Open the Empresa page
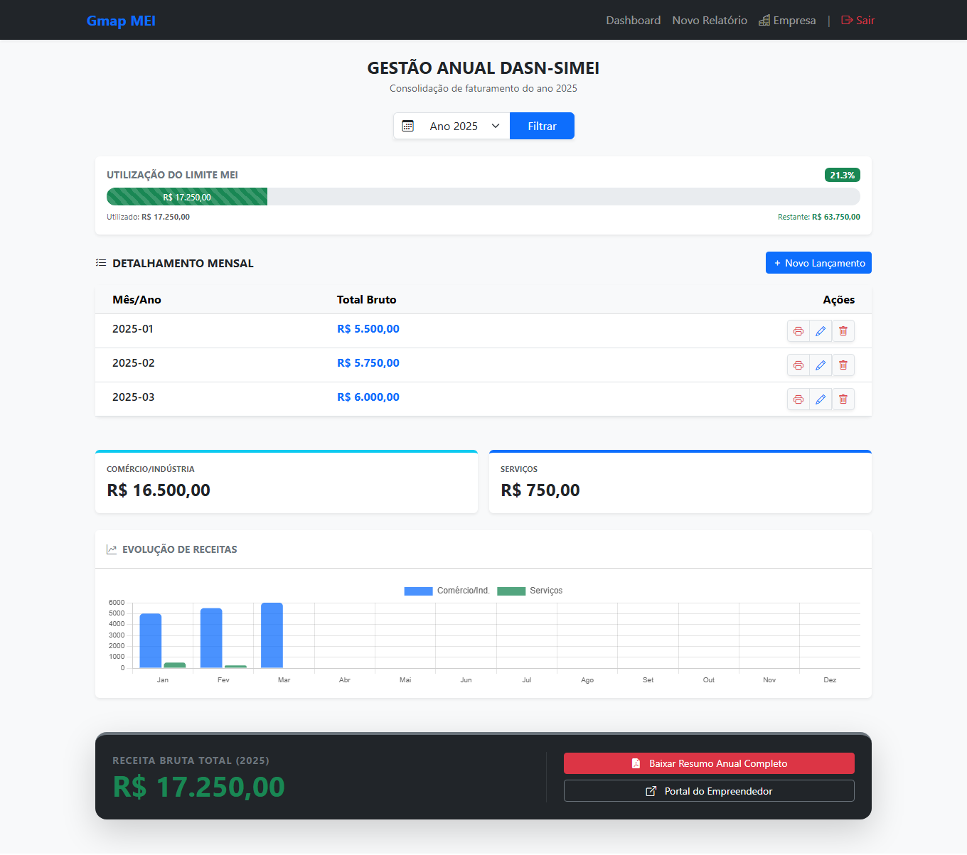 pos(787,21)
